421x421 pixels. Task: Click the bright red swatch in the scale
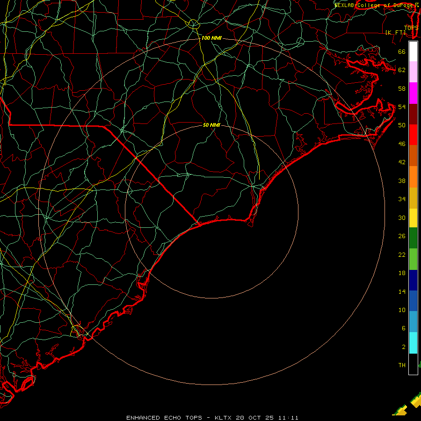413,135
